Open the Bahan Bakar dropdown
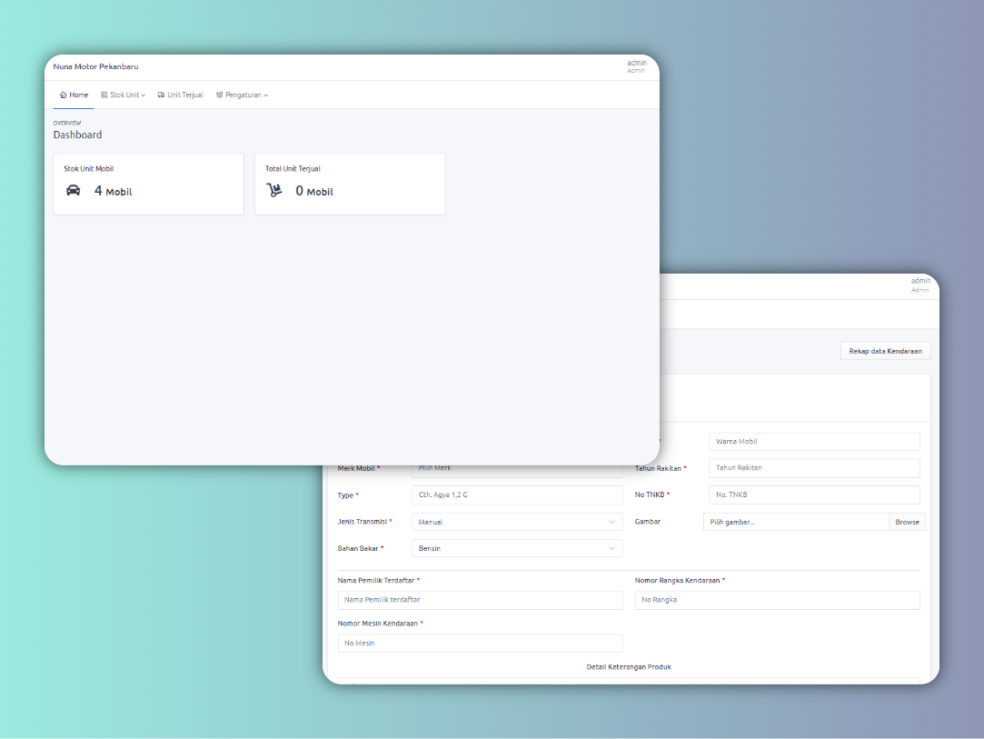984x739 pixels. point(517,548)
